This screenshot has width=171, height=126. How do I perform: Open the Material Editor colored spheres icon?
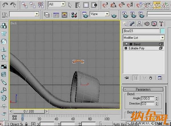tap(74, 14)
